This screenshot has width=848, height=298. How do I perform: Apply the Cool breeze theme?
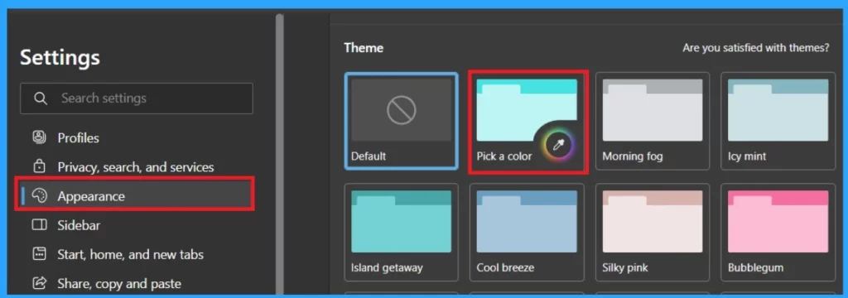tap(528, 232)
